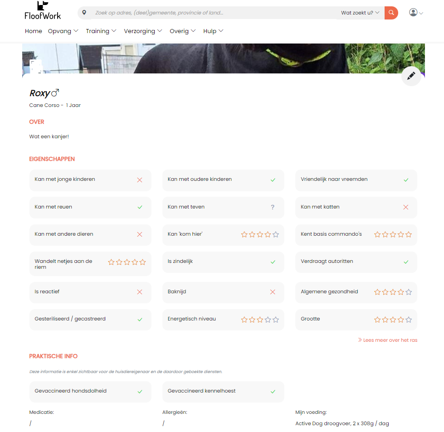Click the location pin icon in search bar
This screenshot has height=432, width=444.
[84, 12]
